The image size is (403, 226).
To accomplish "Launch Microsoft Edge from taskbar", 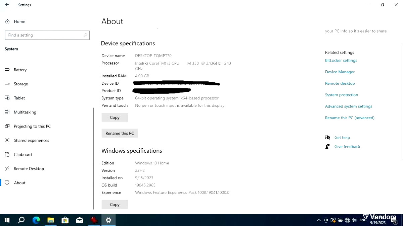I will pyautogui.click(x=36, y=220).
